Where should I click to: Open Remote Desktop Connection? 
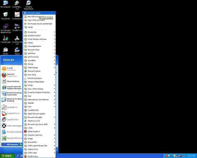coord(12,94)
